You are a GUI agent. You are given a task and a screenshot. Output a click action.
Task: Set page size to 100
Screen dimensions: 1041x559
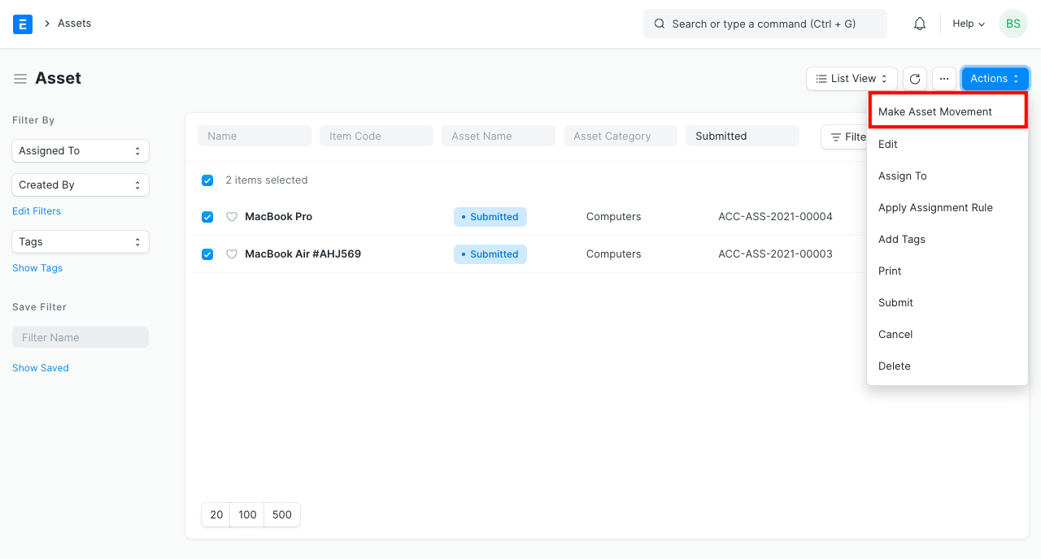point(247,514)
